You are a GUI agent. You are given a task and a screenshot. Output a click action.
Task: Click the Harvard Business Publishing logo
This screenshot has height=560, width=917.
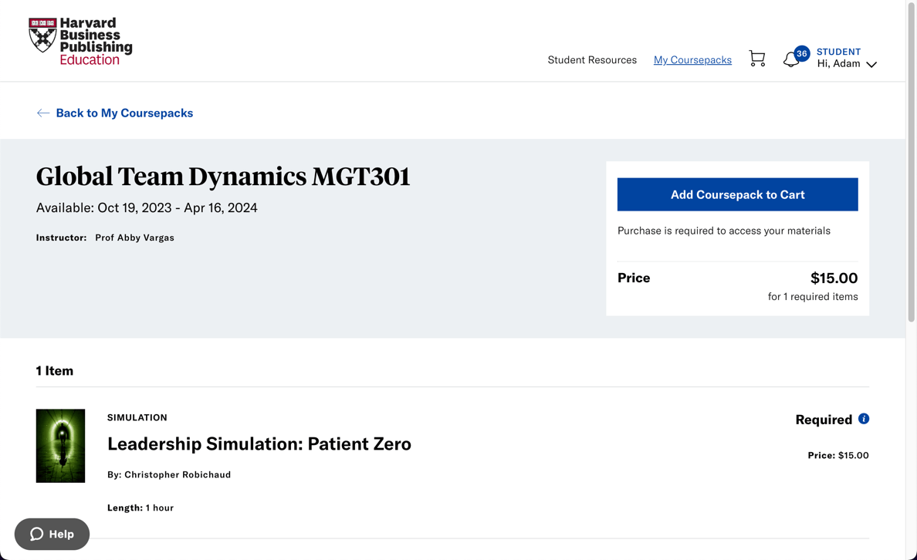tap(80, 41)
